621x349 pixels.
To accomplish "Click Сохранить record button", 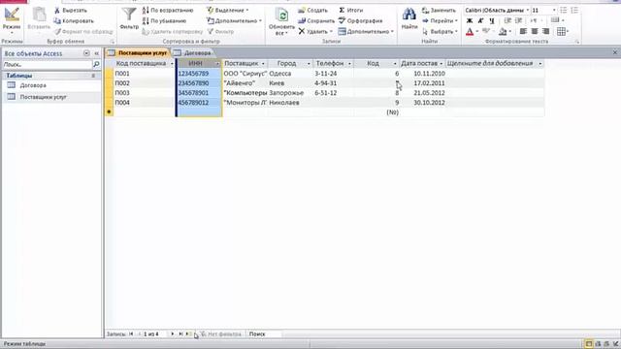I will pyautogui.click(x=316, y=21).
